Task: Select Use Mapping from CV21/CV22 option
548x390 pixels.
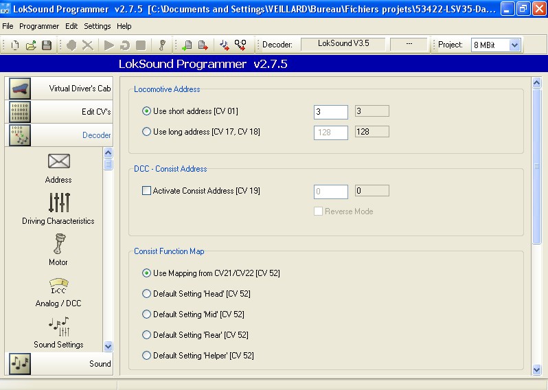Action: point(146,273)
